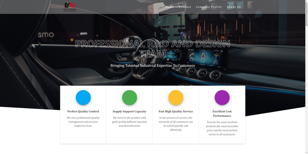
Task: Click the good quality, sufficient quantity description
Action: coord(129,122)
